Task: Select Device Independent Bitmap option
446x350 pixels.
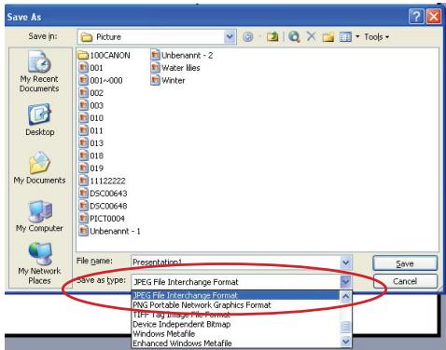Action: click(236, 324)
